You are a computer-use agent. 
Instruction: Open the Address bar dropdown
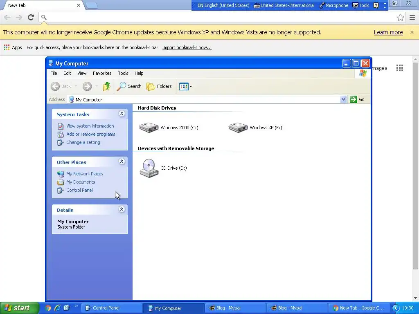(343, 99)
